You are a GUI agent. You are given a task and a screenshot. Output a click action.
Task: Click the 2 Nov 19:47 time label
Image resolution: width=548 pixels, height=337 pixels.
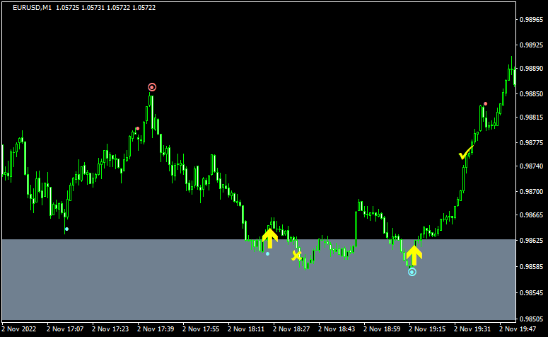[518, 329]
